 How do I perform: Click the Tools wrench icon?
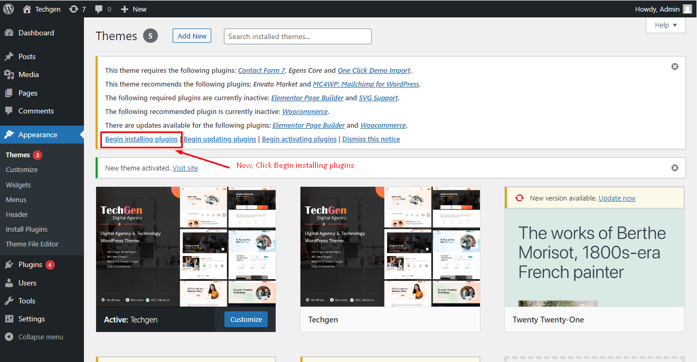pyautogui.click(x=9, y=301)
